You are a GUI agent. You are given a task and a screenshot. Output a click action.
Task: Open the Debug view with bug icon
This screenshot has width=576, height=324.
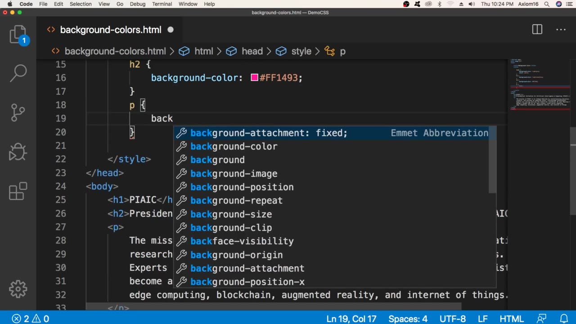click(x=18, y=152)
